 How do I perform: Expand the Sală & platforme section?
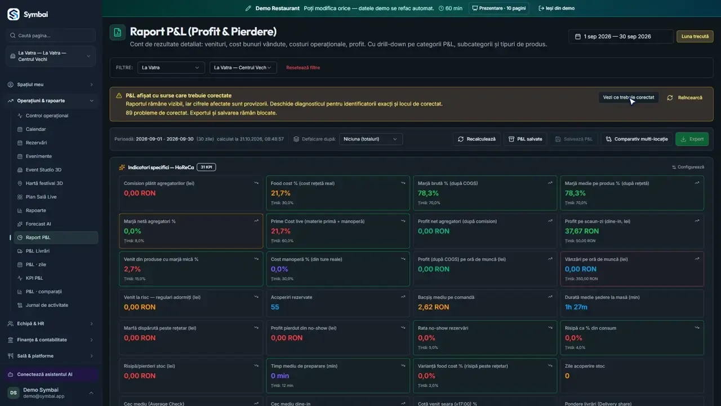51,356
